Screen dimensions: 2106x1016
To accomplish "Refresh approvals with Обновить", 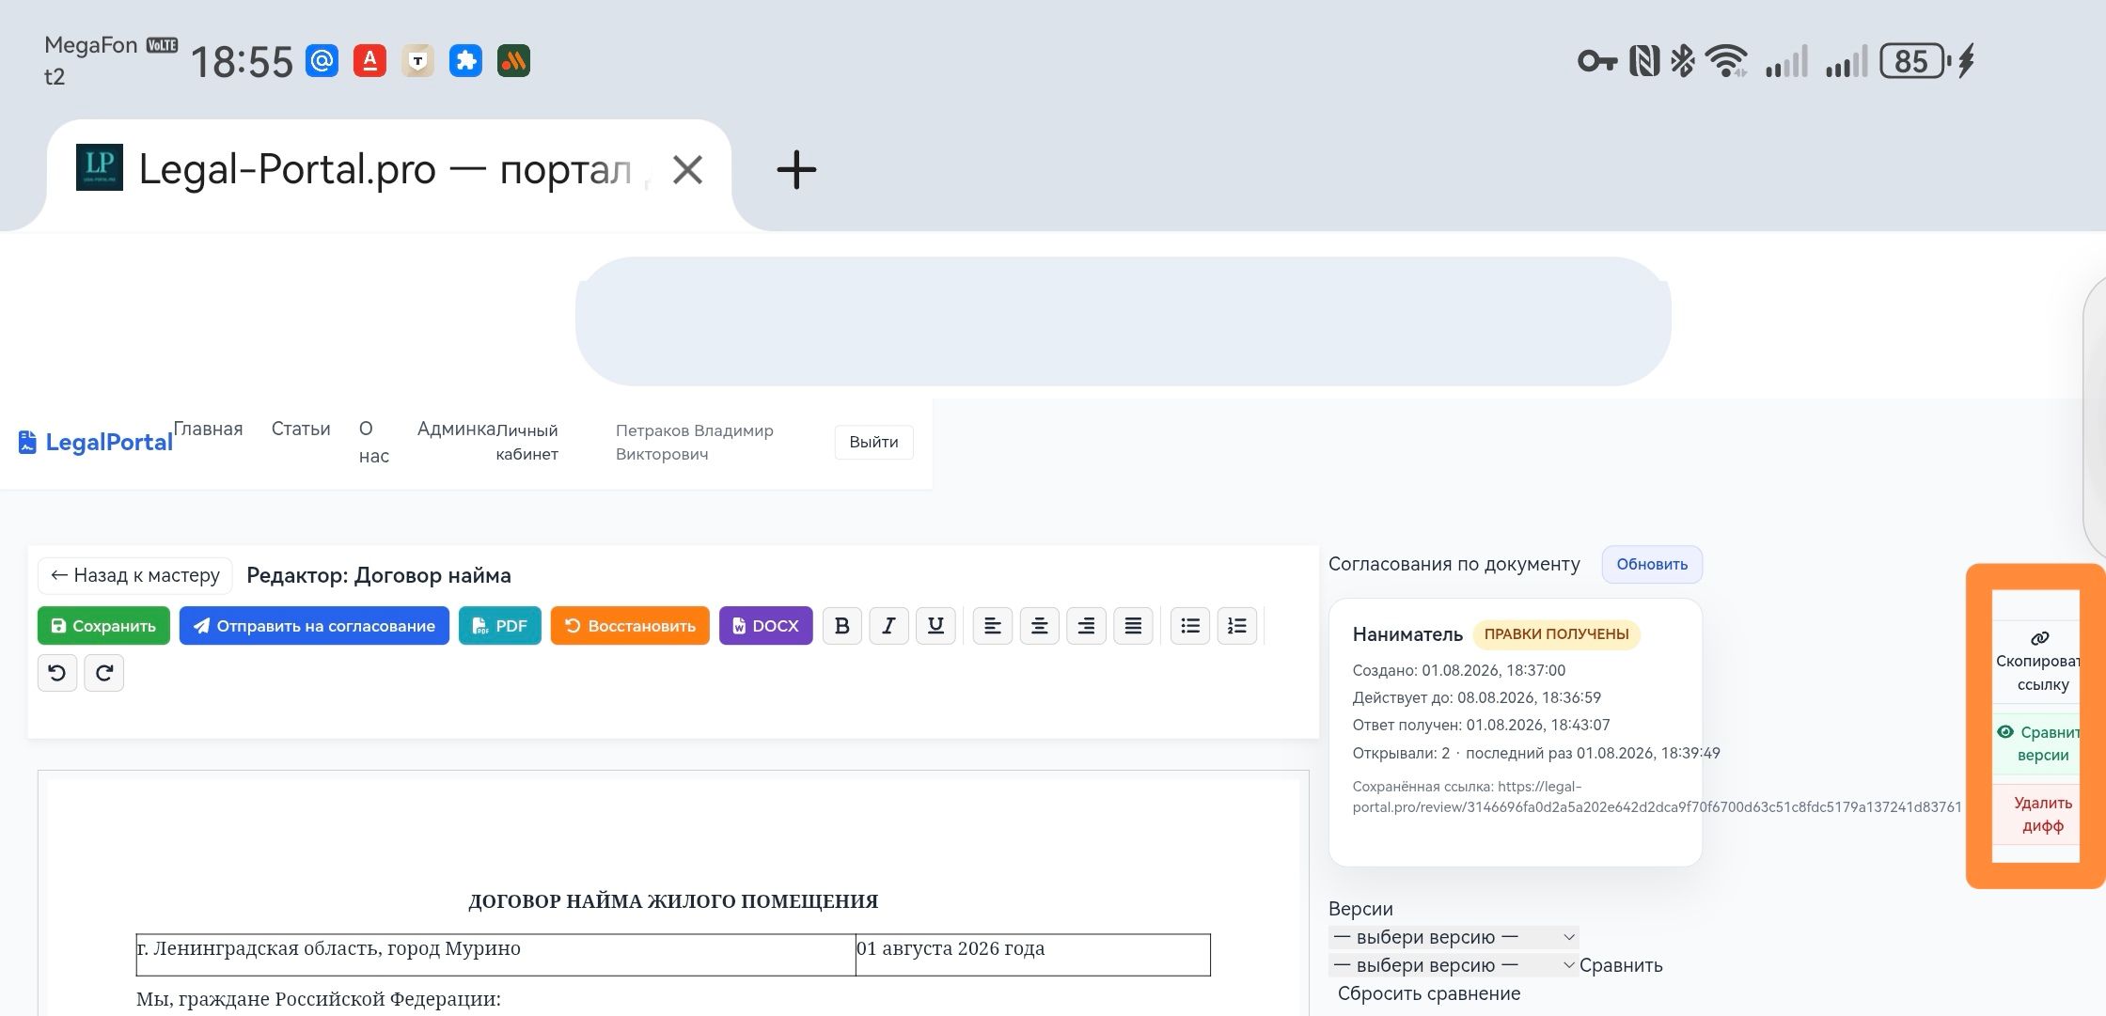I will tap(1652, 565).
